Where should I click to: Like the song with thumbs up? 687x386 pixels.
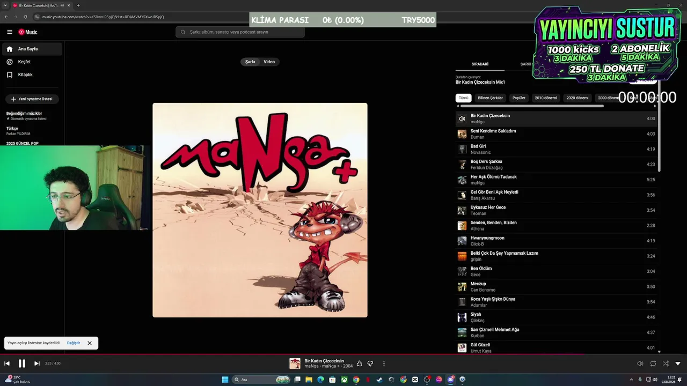point(359,363)
